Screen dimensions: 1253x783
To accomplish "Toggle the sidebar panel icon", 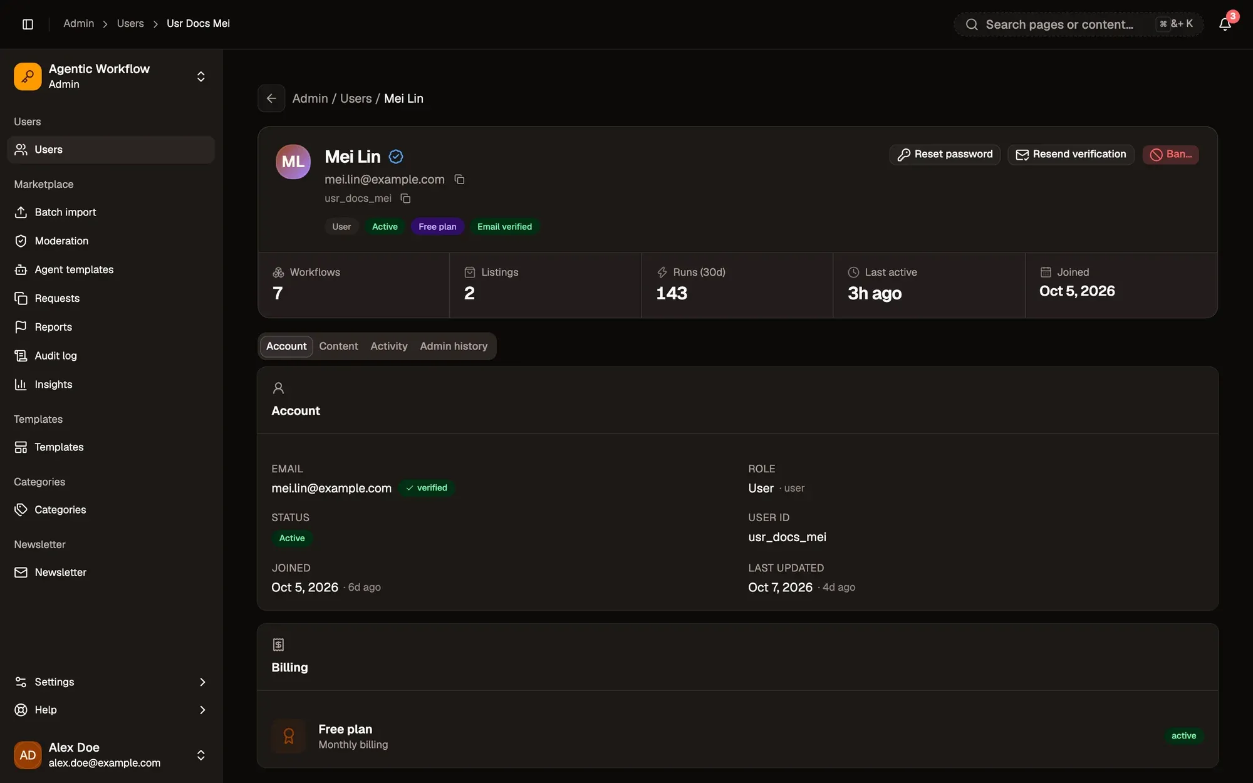I will [28, 24].
